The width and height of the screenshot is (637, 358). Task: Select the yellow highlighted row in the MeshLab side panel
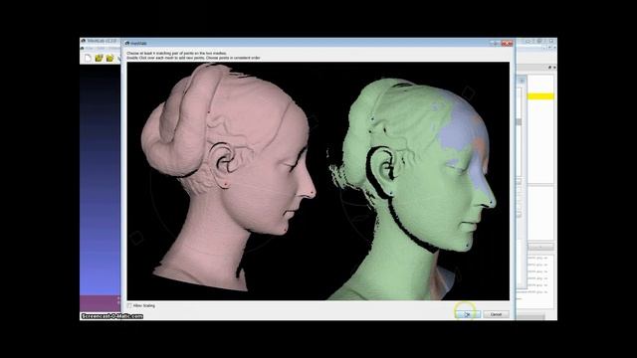point(540,96)
